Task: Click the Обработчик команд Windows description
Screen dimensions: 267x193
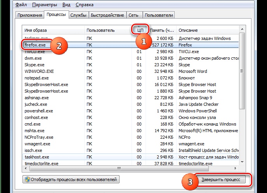Action: pyautogui.click(x=207, y=124)
